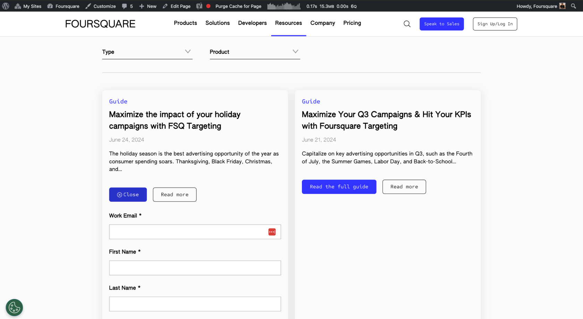Open Maximize Your Q3 Campaigns title
This screenshot has width=583, height=319.
pyautogui.click(x=386, y=120)
